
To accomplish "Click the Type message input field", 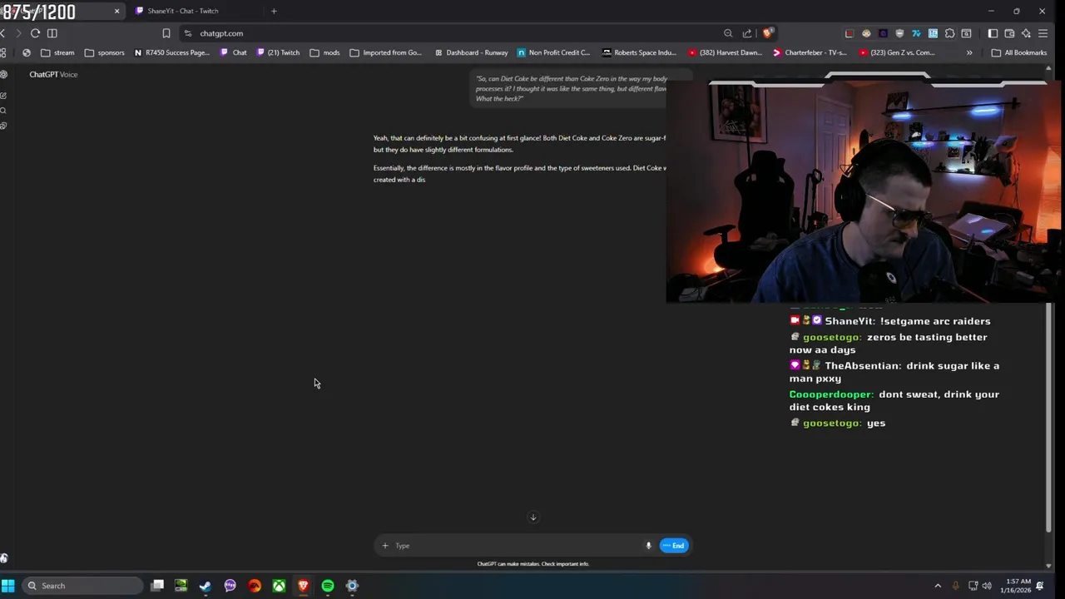I will tap(516, 546).
